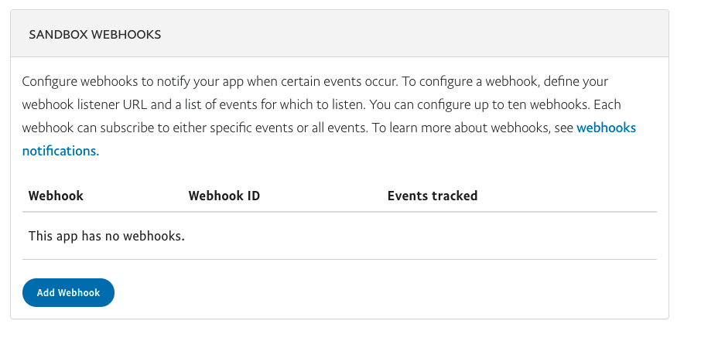Click the SANDBOX WEBHOOKS panel title
This screenshot has height=351, width=701.
(94, 34)
